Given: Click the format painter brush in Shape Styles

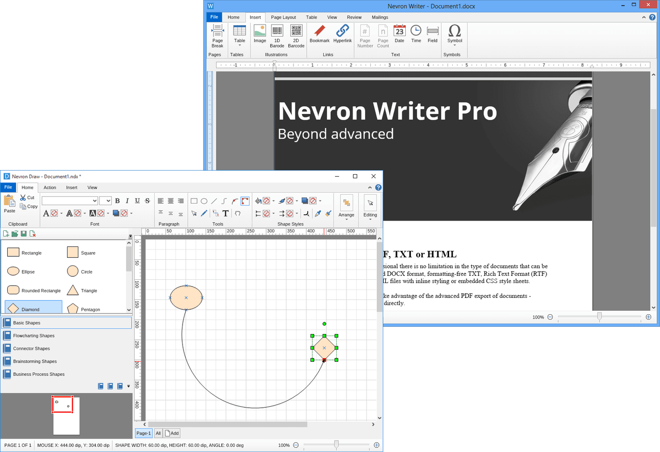Looking at the screenshot, I should [x=328, y=213].
